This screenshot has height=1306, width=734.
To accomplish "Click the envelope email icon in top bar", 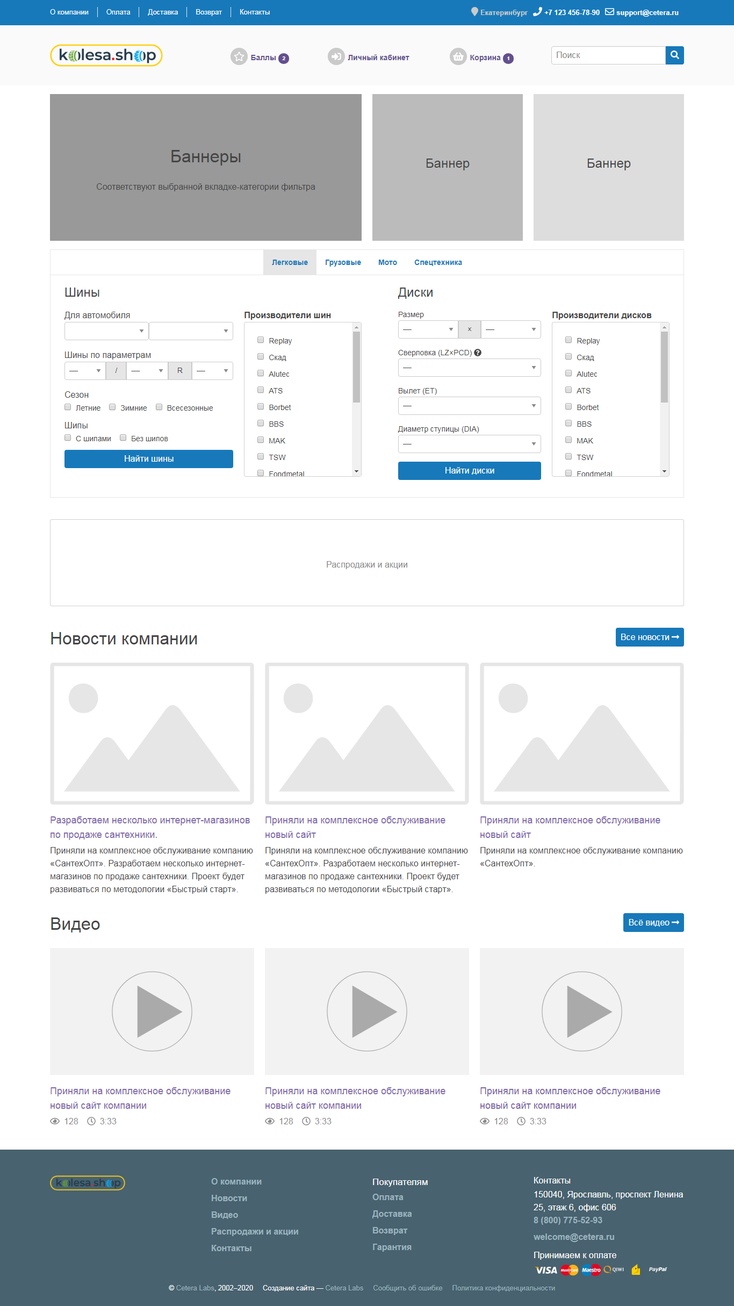I will point(609,12).
